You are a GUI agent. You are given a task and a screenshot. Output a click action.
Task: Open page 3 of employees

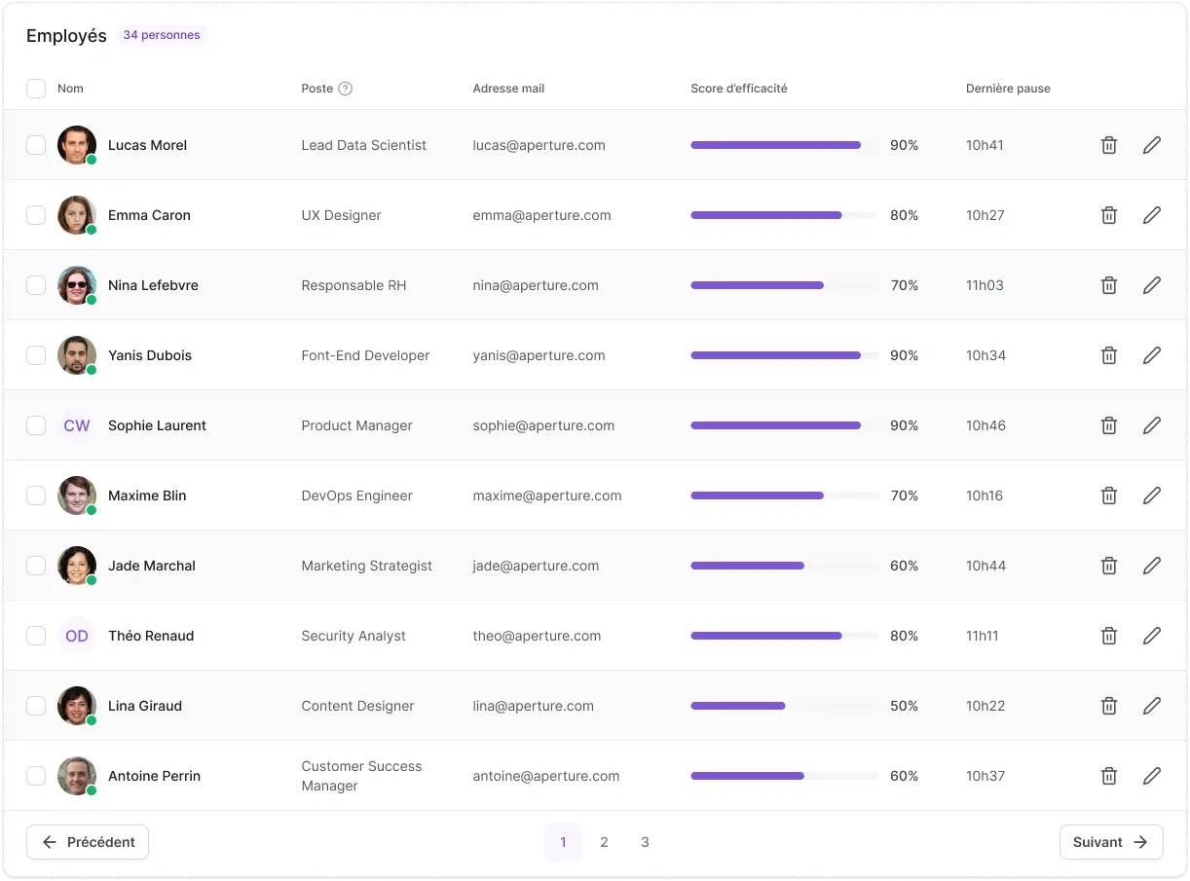[645, 842]
